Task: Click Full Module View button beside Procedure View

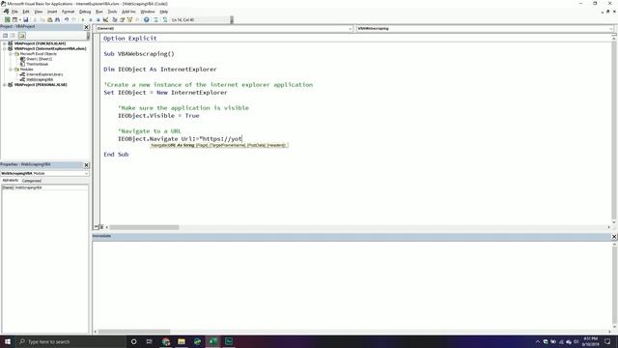Action: [x=101, y=227]
